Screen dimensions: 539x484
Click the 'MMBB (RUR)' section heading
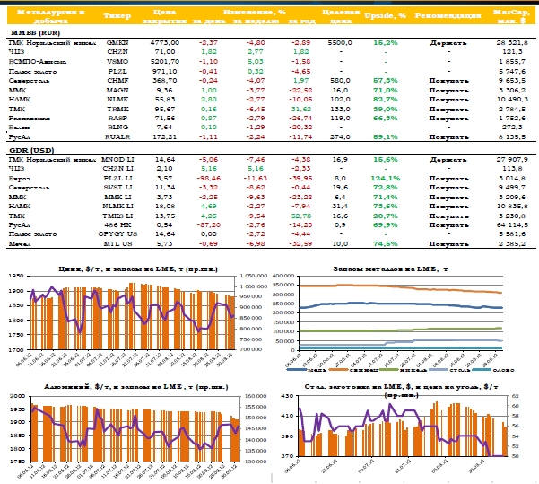point(35,33)
